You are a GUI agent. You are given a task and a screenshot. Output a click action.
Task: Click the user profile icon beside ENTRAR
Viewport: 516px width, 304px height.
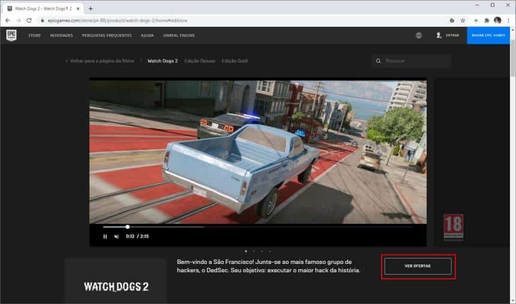click(x=439, y=35)
